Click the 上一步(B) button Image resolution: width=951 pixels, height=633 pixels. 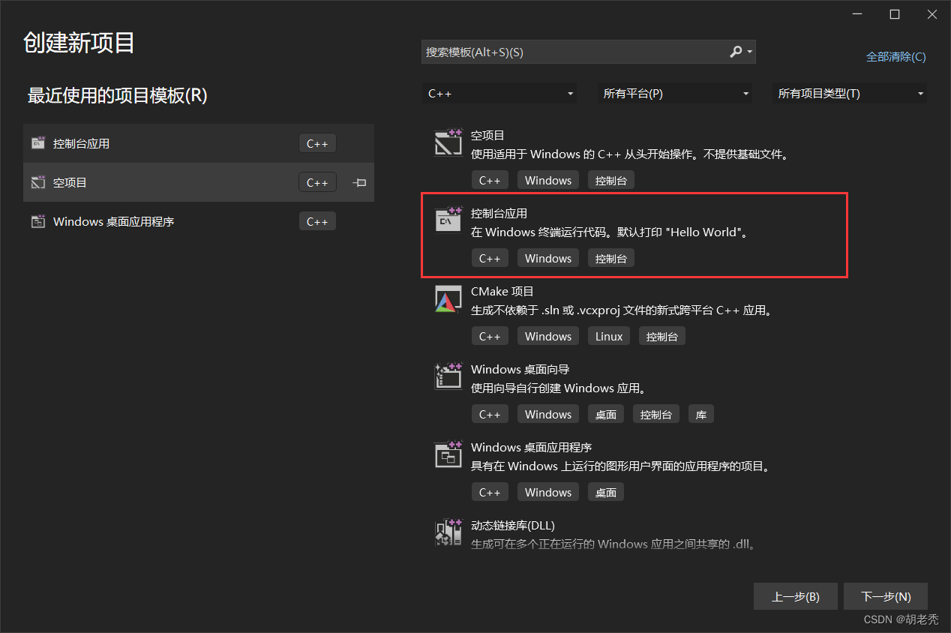(x=796, y=597)
